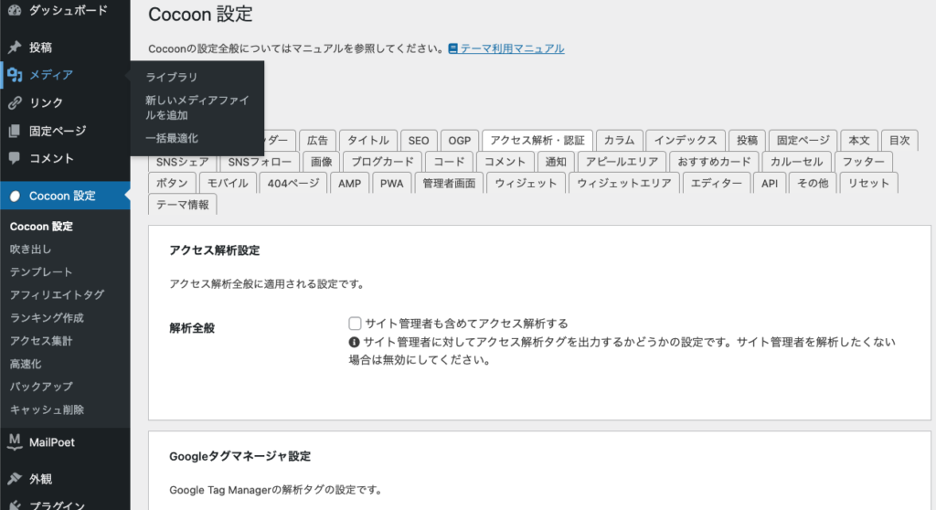Open the SNSシェア tab
The image size is (936, 510).
(x=183, y=162)
